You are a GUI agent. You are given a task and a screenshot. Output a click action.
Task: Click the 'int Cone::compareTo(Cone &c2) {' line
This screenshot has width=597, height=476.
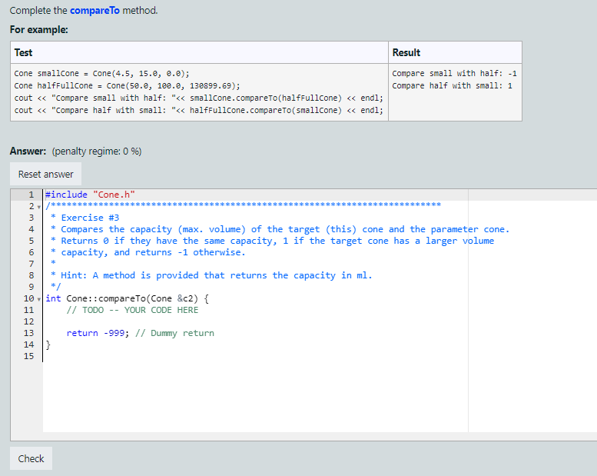[x=128, y=298]
